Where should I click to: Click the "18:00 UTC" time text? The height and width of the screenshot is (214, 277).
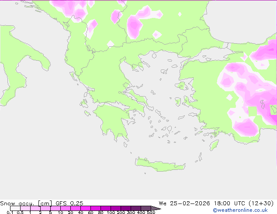click(230, 204)
